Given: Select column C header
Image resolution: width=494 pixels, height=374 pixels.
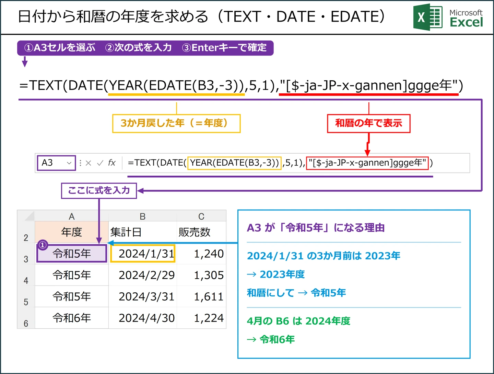Looking at the screenshot, I should coord(201,216).
